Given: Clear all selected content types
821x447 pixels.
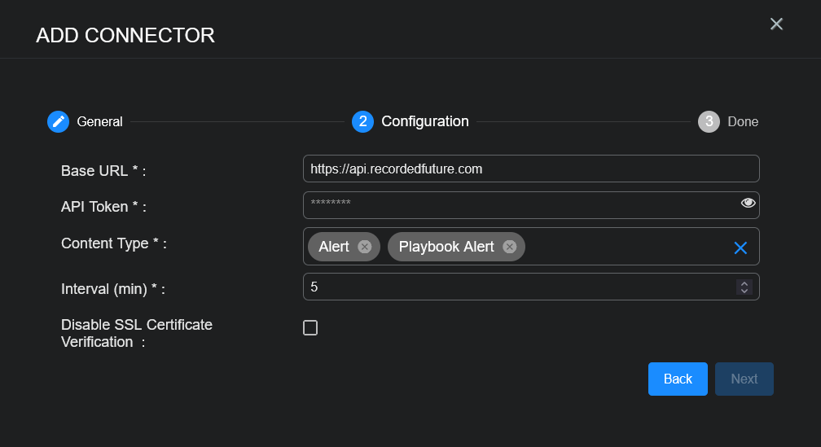Looking at the screenshot, I should 740,248.
